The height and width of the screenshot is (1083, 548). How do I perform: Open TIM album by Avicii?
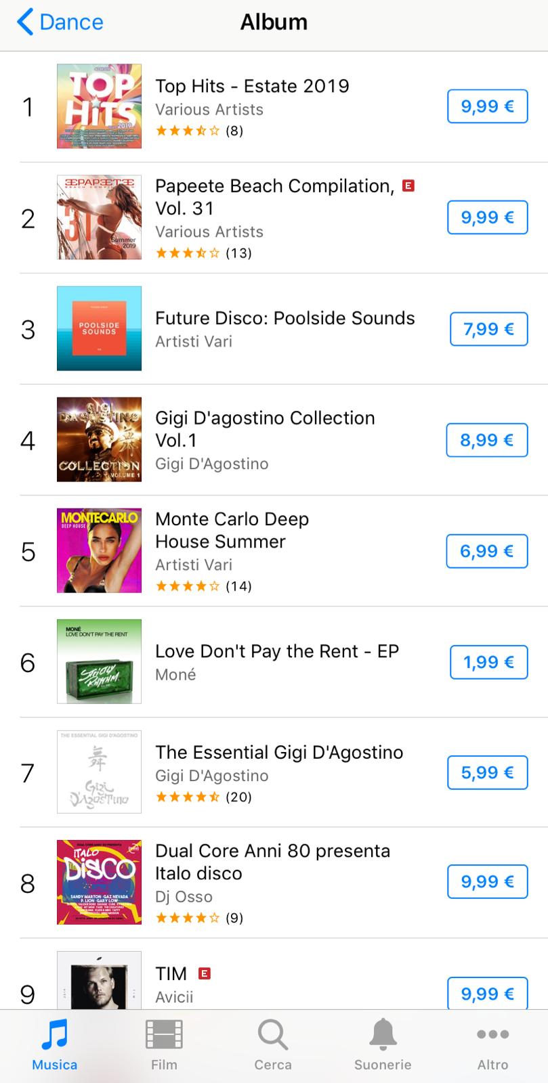171,974
